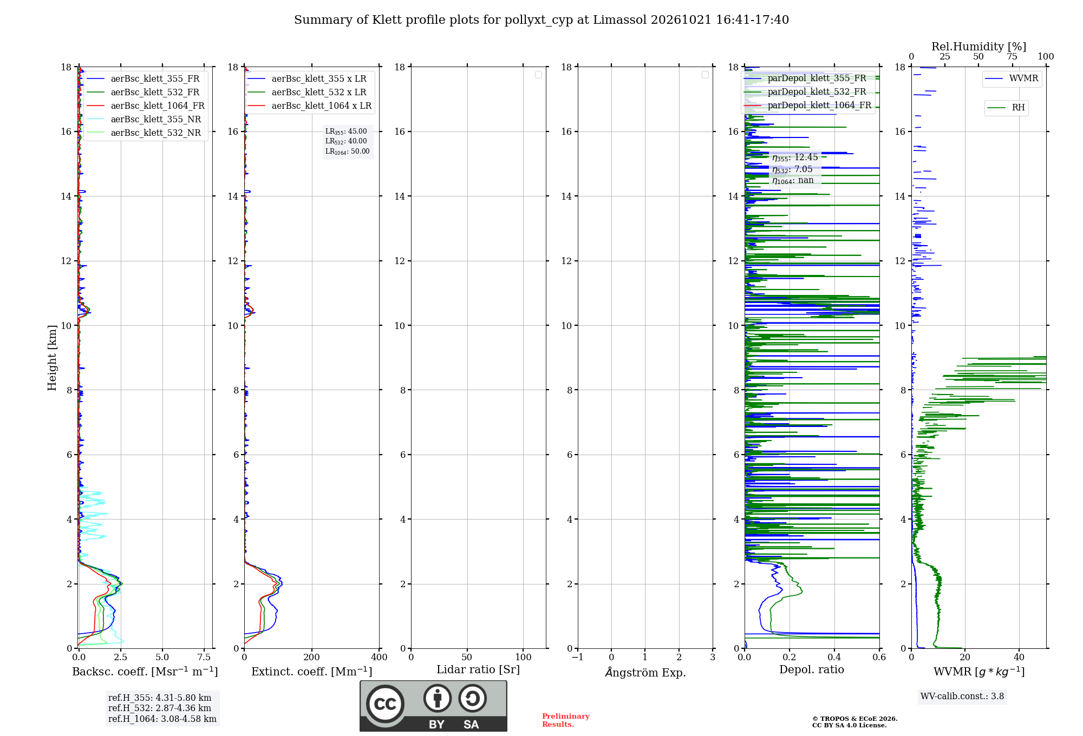Click the aerBsc_klett_1064_FR legend entry

tap(146, 106)
